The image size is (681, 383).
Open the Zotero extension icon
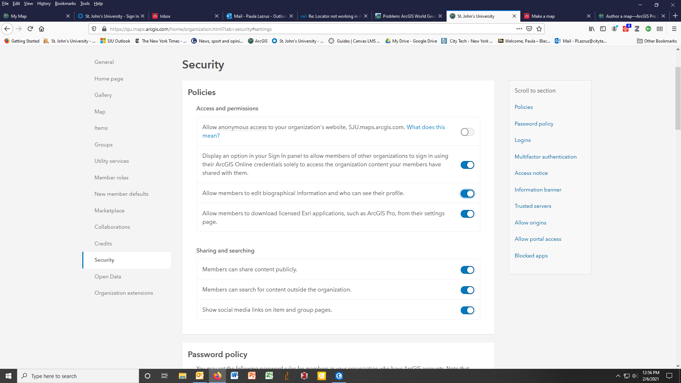pos(637,29)
